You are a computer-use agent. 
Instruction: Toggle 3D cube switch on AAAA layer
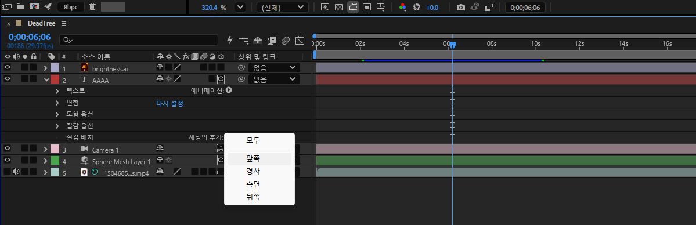pyautogui.click(x=221, y=79)
